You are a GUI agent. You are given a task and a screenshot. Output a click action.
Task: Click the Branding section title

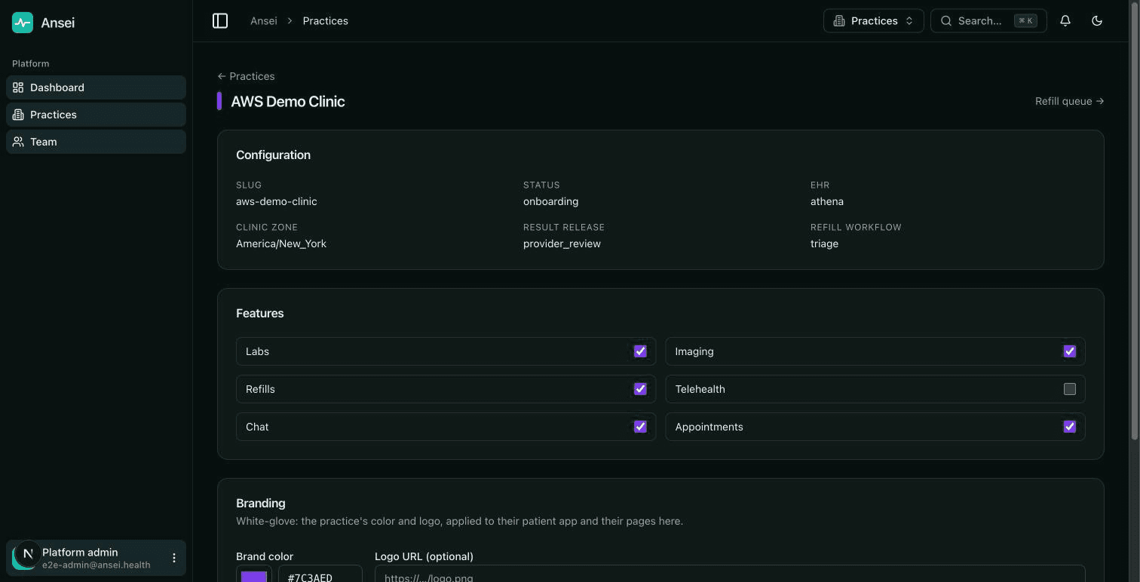pos(261,503)
